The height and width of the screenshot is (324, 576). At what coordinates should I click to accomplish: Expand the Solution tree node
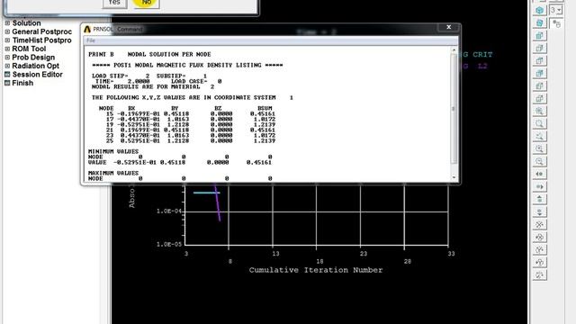tap(7, 23)
